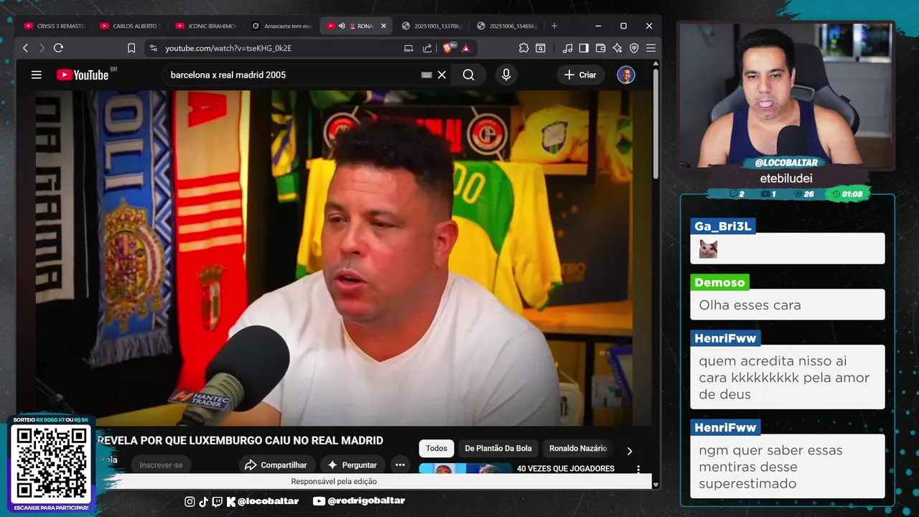
Task: Click the Inscrever-se subscribe button
Action: coord(161,465)
